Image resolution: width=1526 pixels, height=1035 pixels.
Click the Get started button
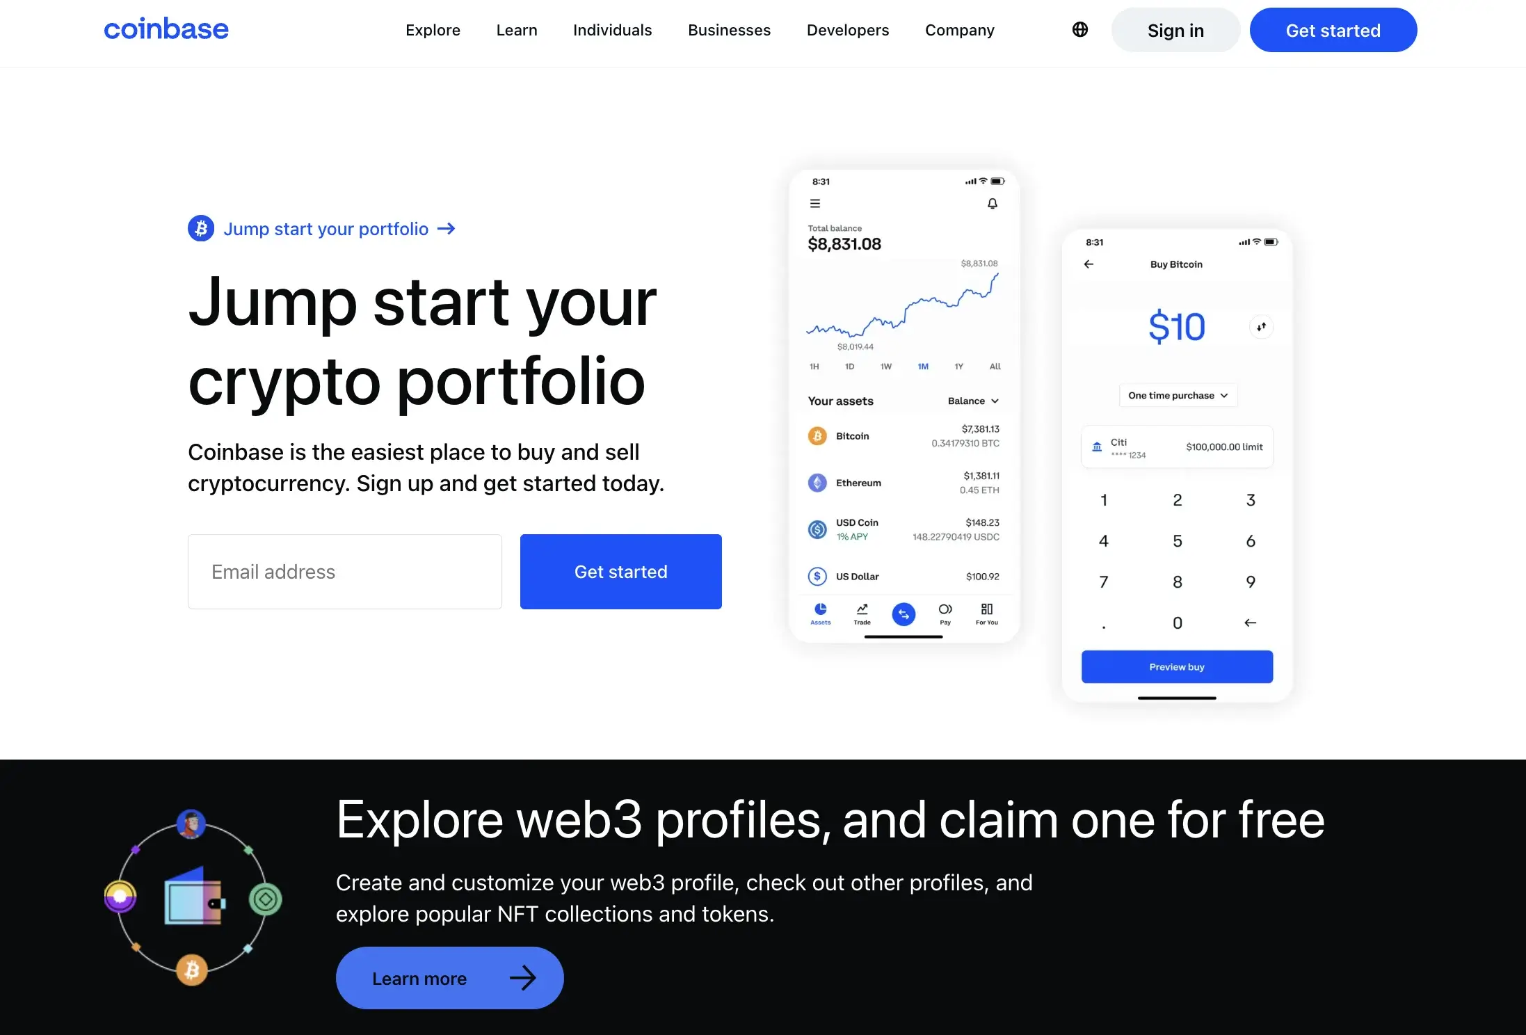tap(1333, 30)
